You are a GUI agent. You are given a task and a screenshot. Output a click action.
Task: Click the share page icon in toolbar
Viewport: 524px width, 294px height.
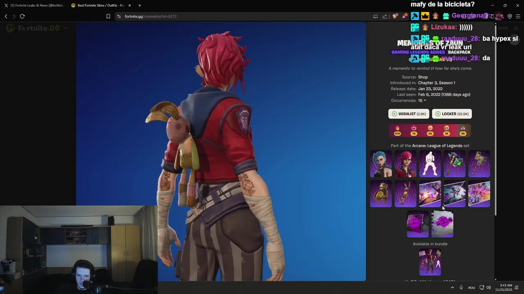coord(385,16)
